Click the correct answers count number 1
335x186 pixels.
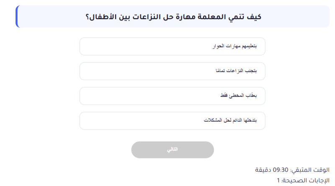click(278, 181)
